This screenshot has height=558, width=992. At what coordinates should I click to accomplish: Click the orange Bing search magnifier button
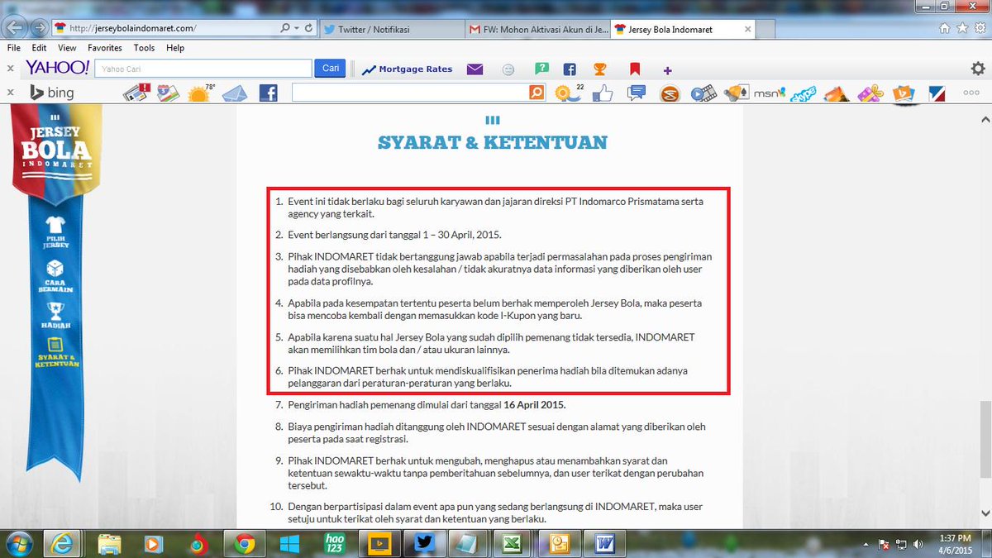pyautogui.click(x=537, y=93)
